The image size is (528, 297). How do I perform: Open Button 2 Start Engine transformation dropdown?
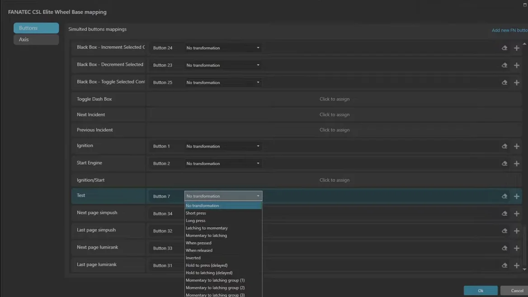[x=223, y=163]
